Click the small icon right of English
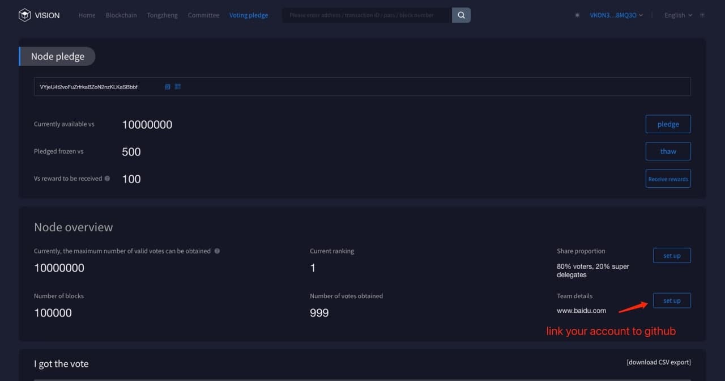Image resolution: width=725 pixels, height=381 pixels. [x=702, y=15]
